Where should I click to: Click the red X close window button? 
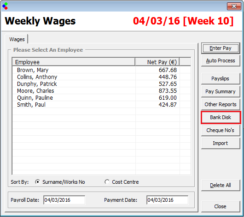pos(234,6)
